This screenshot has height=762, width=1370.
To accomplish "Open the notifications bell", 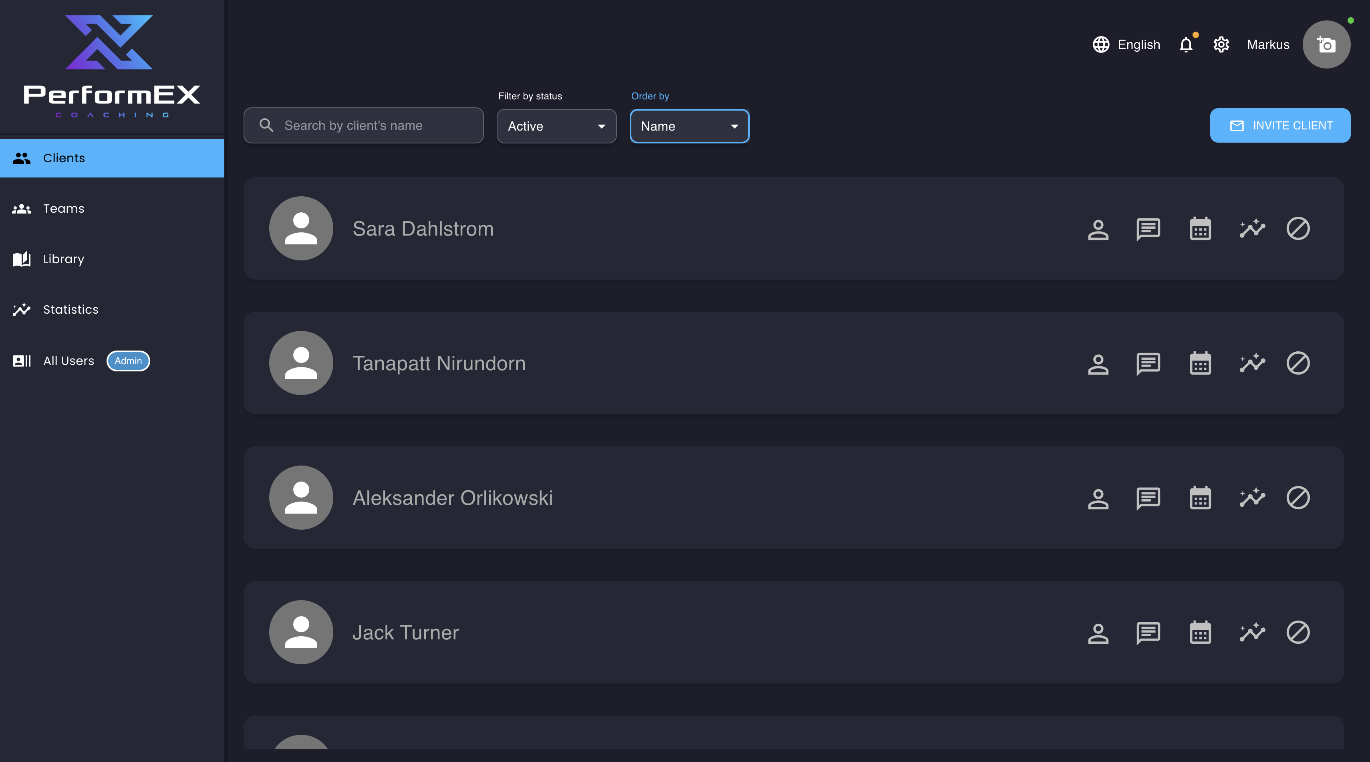I will click(1186, 44).
